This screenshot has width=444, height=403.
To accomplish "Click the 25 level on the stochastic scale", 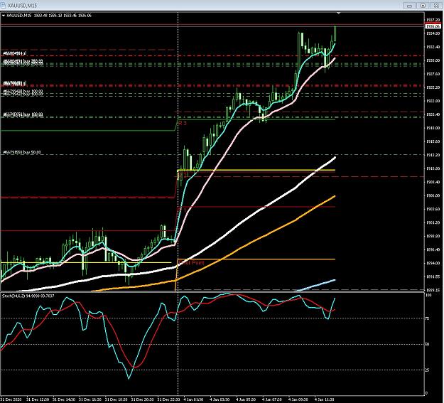I will coord(427,370).
